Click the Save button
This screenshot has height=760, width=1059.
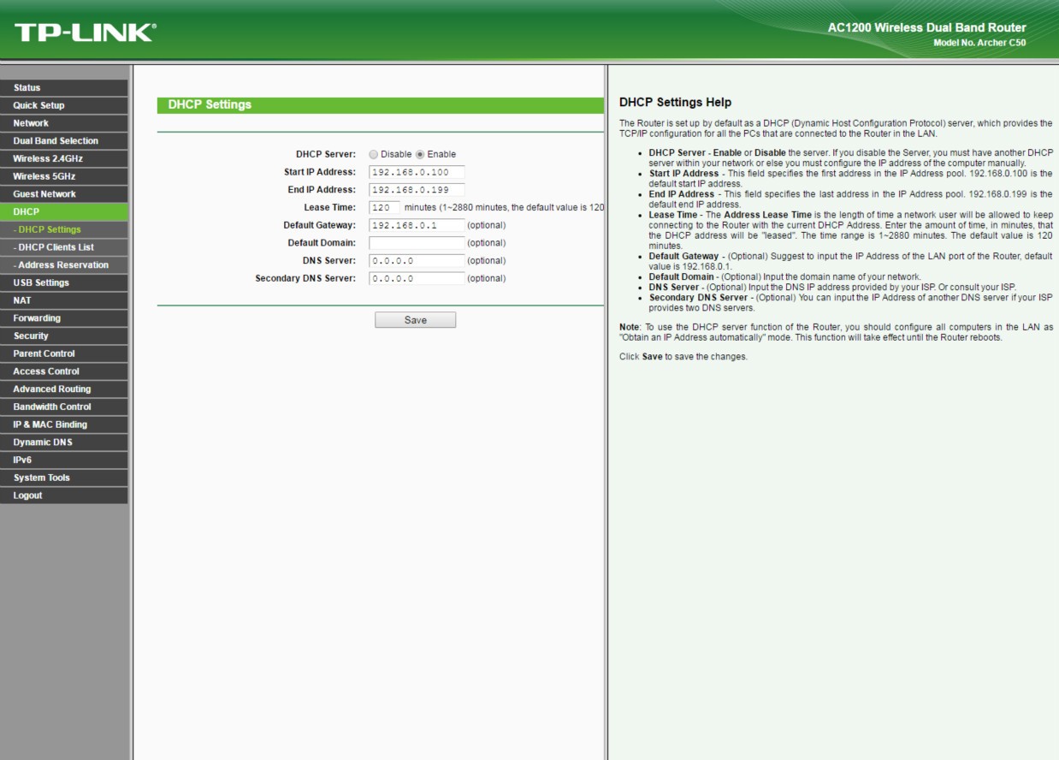tap(415, 320)
